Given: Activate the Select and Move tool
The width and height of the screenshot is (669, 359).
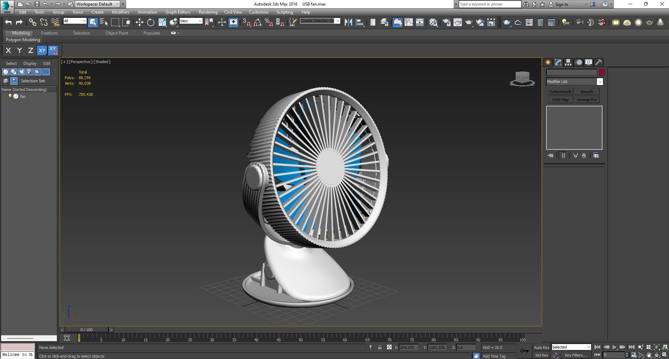Looking at the screenshot, I should pos(139,22).
